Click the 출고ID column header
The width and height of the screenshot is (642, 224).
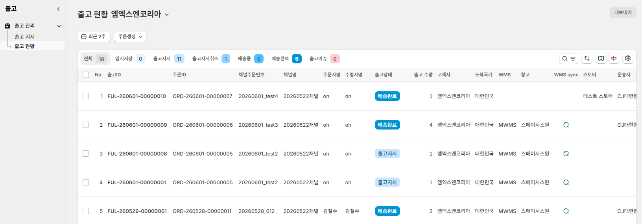point(114,75)
